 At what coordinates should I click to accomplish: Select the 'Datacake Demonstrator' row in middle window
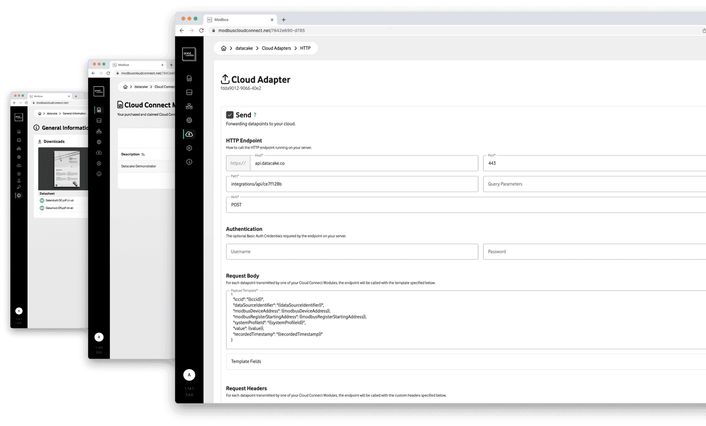coord(146,166)
